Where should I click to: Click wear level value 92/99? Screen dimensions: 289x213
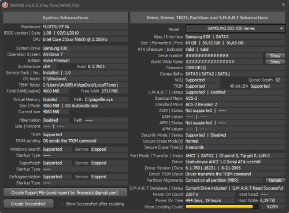click(272, 207)
